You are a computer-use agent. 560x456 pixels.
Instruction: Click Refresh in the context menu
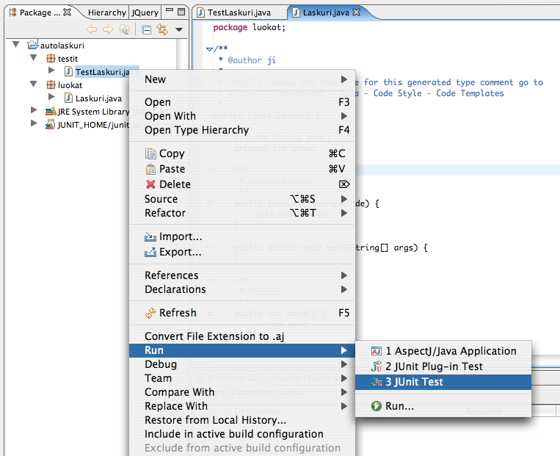pyautogui.click(x=242, y=313)
